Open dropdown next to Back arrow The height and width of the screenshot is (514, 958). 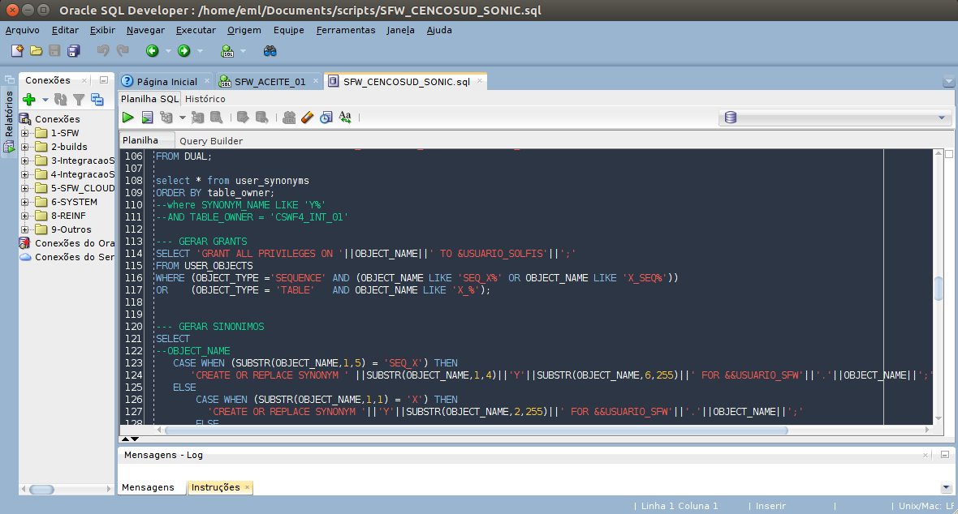coord(168,51)
